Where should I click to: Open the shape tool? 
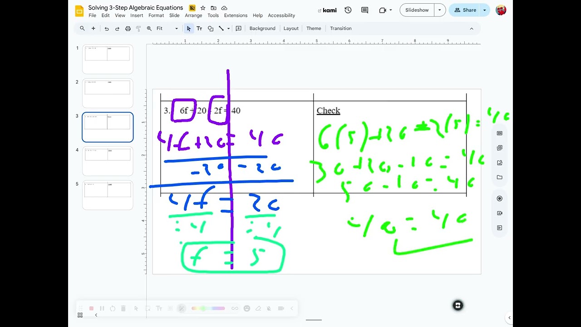point(210,29)
